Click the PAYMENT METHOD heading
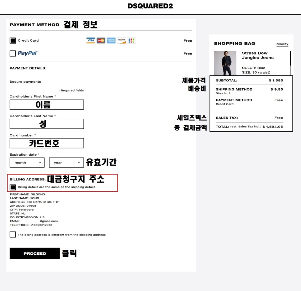Screen dimensions: 301x291 click(34, 25)
